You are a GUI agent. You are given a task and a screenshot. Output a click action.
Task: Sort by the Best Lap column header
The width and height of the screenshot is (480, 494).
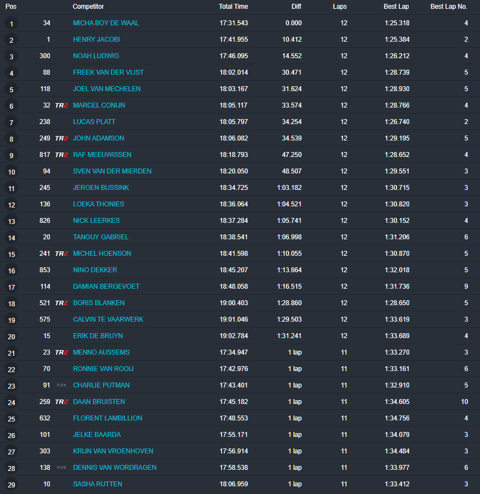396,7
